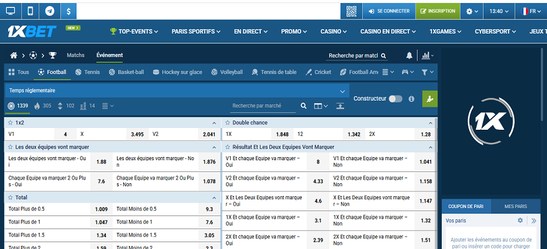Open the QR code icon
Image resolution: width=547 pixels, height=249 pixels.
352,11
